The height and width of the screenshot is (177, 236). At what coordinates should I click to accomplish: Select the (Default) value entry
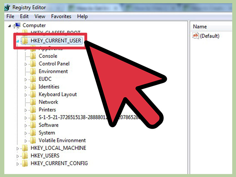(x=210, y=36)
